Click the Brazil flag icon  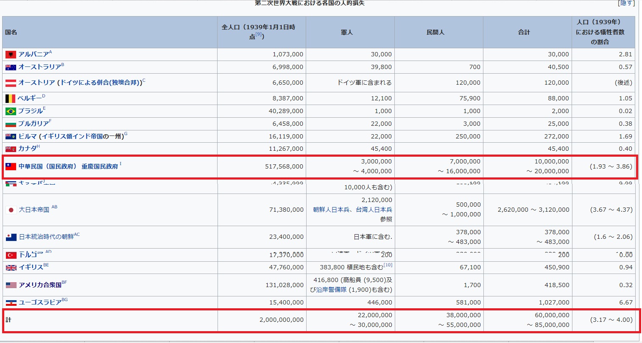(x=11, y=111)
